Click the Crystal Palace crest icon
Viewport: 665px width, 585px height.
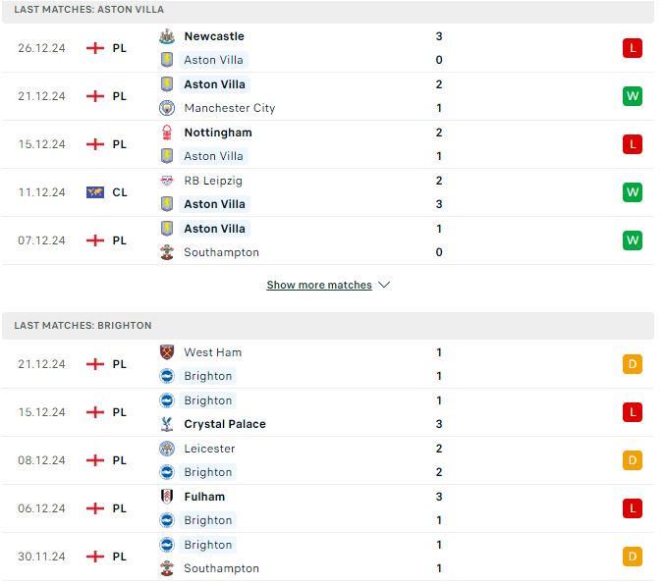coord(167,424)
